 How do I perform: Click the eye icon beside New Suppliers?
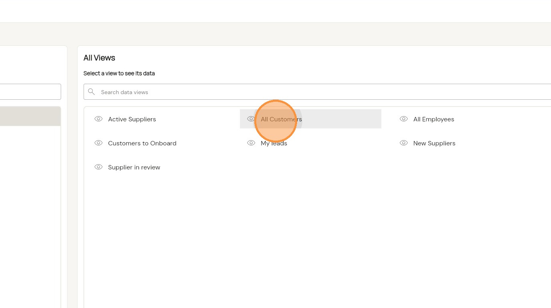(x=404, y=143)
